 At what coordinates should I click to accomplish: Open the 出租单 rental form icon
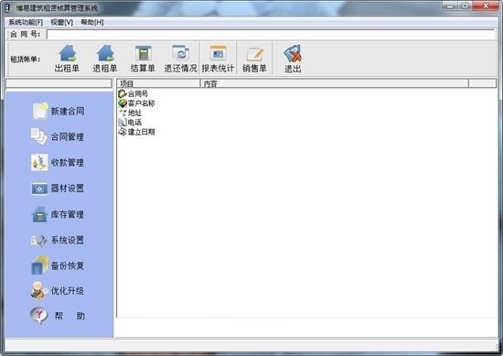[68, 53]
